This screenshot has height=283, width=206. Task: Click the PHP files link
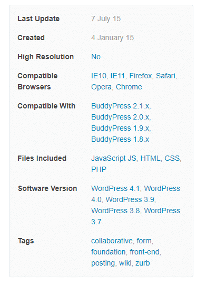coord(99,169)
